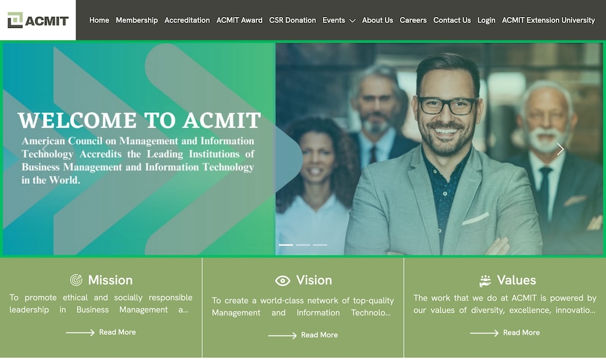
Task: Select the first carousel slide indicator
Action: tap(286, 245)
